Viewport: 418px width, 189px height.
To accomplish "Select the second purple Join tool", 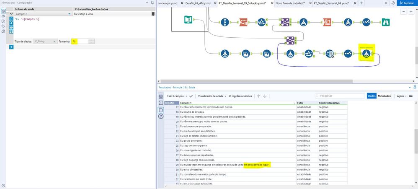I will (290, 41).
